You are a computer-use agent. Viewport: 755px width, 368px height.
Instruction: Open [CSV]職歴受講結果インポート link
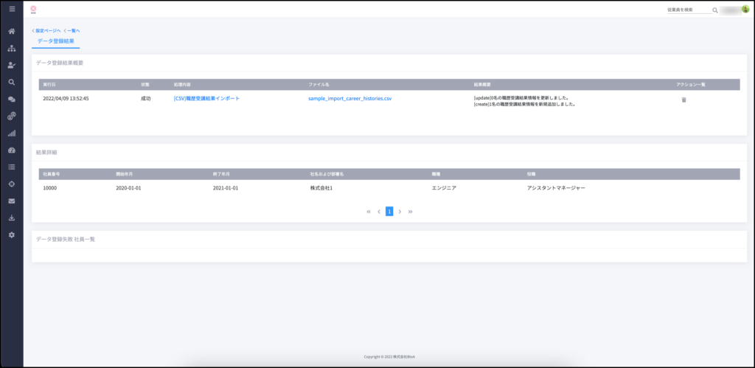point(206,98)
